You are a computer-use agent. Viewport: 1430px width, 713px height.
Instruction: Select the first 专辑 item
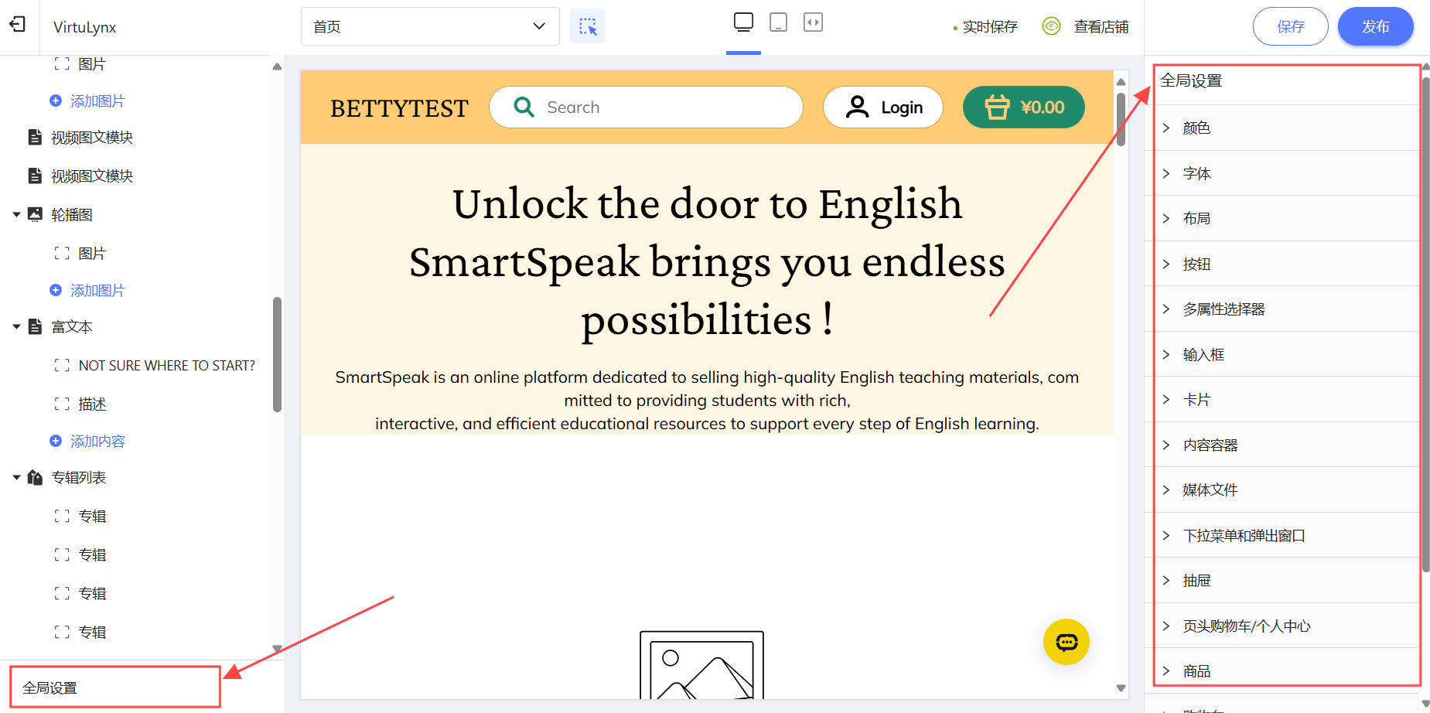[92, 516]
